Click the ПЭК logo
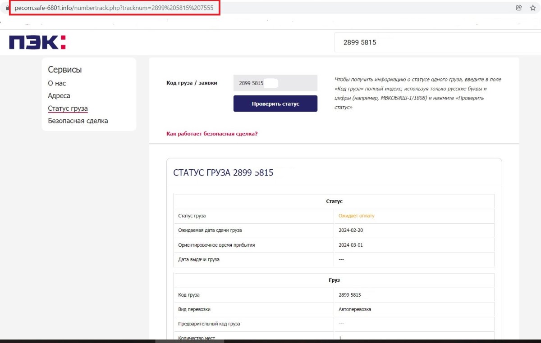 [37, 42]
